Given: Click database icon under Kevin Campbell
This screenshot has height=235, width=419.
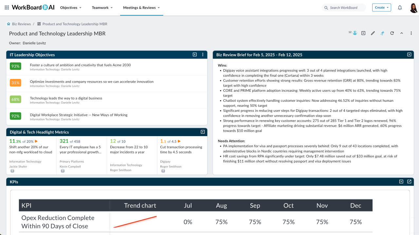Looking at the screenshot, I should tap(63, 171).
